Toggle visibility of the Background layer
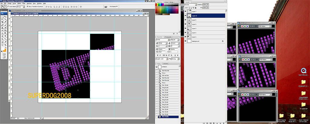Image resolution: width=310 pixels, height=124 pixels. tap(186, 41)
